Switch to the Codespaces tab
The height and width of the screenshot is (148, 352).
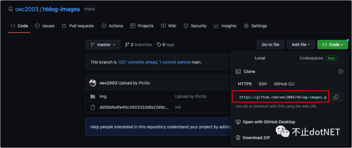tap(318, 58)
